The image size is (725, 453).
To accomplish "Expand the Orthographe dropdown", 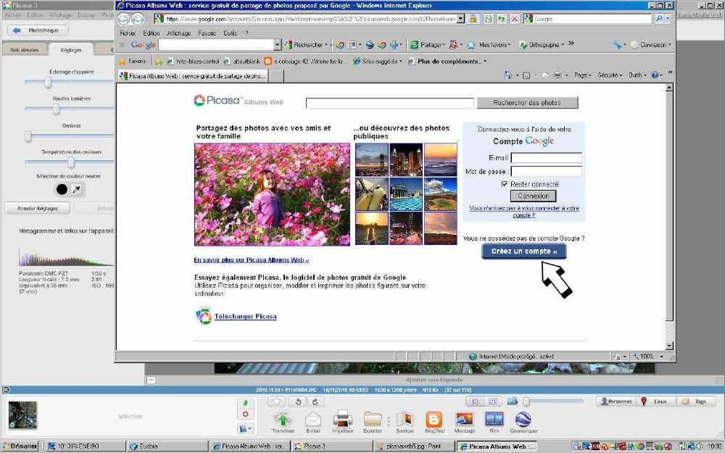I will pyautogui.click(x=563, y=45).
